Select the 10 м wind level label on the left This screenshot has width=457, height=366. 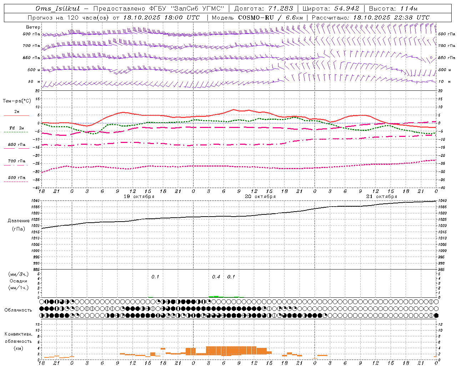click(x=34, y=82)
